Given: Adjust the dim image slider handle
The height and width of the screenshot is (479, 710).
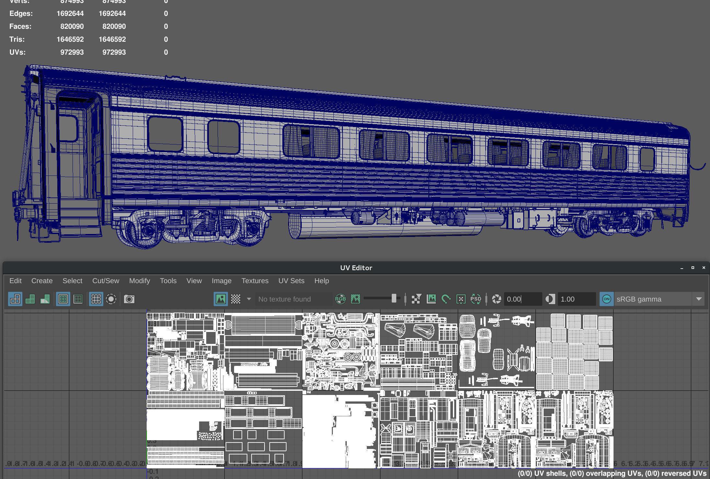Looking at the screenshot, I should 394,298.
